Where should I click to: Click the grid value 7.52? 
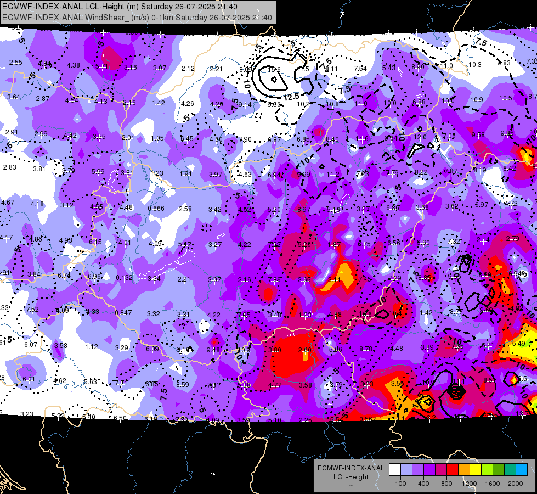pos(32,310)
